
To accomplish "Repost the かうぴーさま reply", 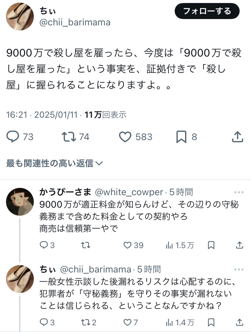I will pyautogui.click(x=86, y=245).
